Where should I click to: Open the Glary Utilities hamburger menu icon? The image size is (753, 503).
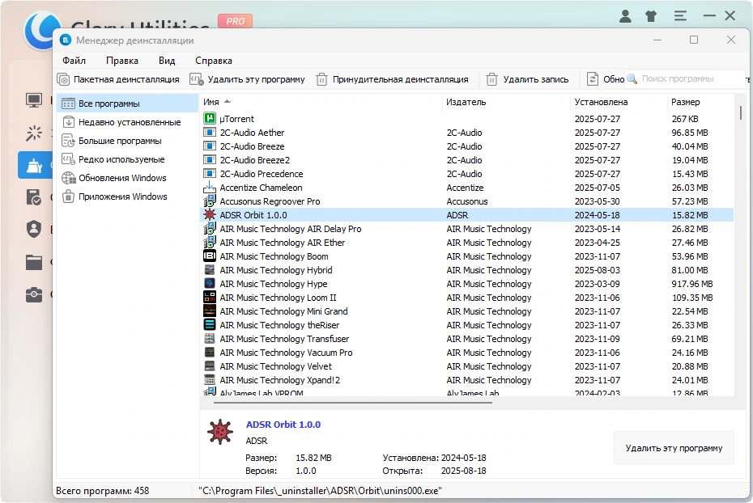[x=680, y=16]
